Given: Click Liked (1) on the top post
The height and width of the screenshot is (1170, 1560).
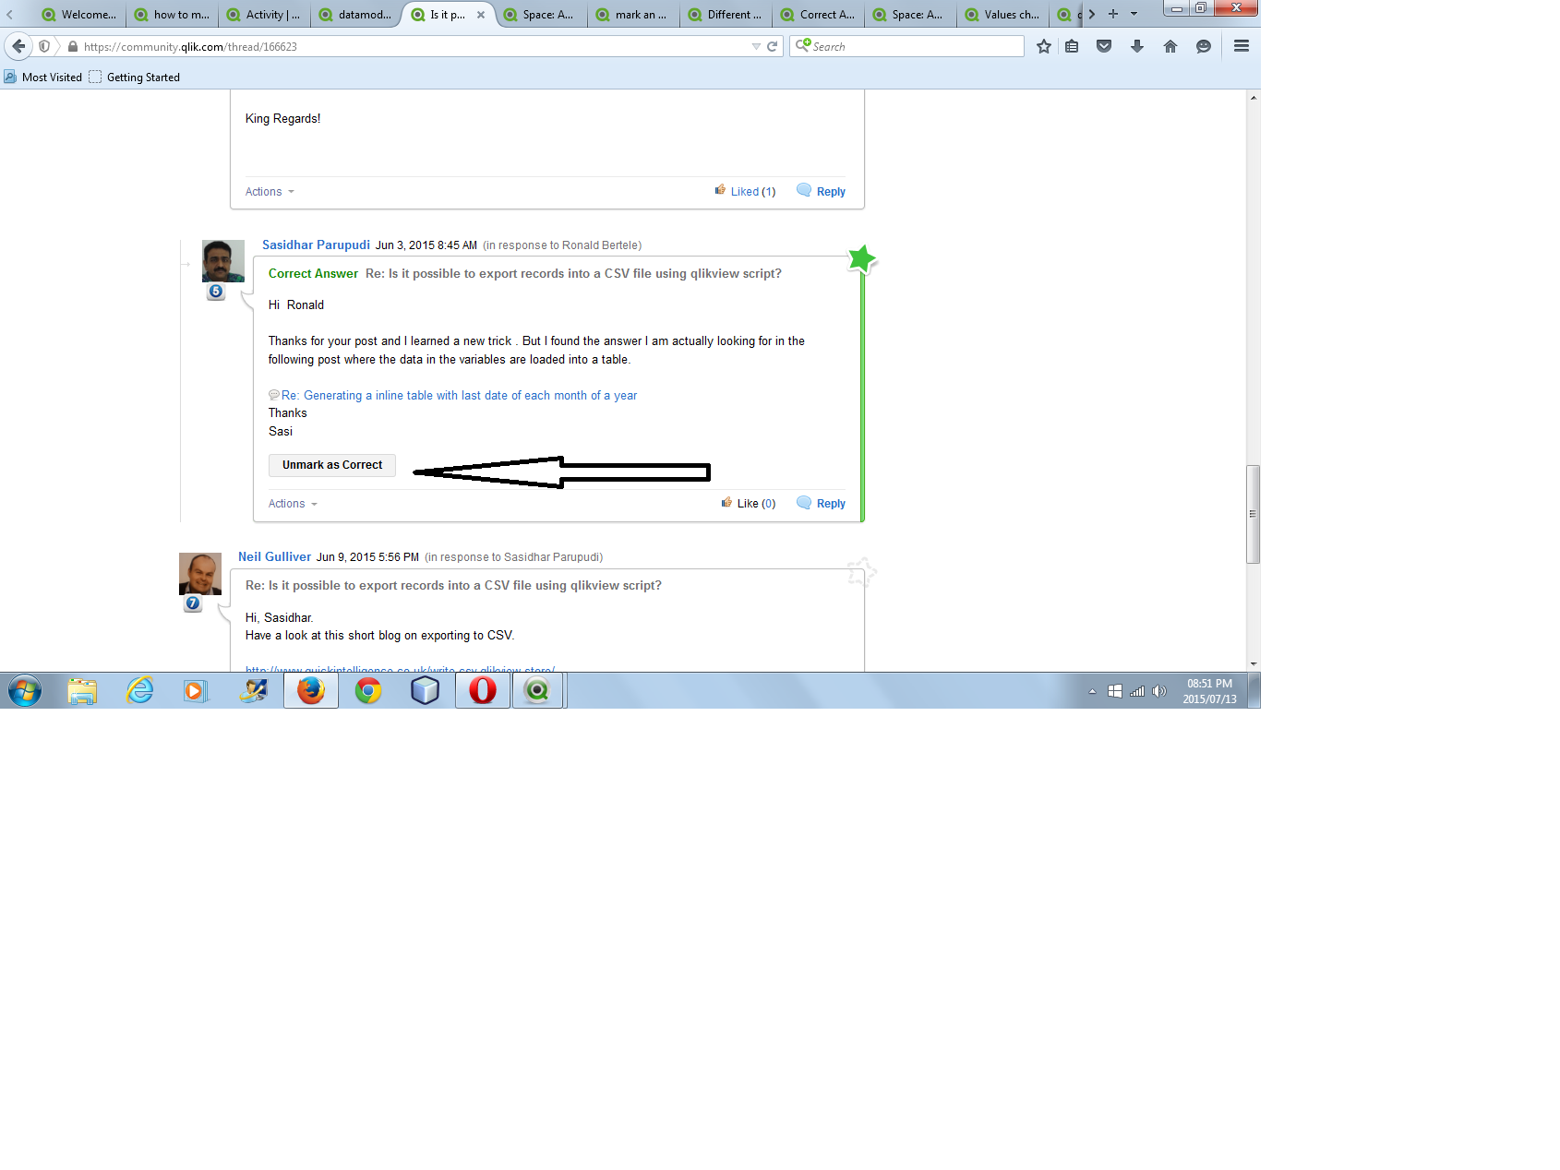Looking at the screenshot, I should [745, 191].
